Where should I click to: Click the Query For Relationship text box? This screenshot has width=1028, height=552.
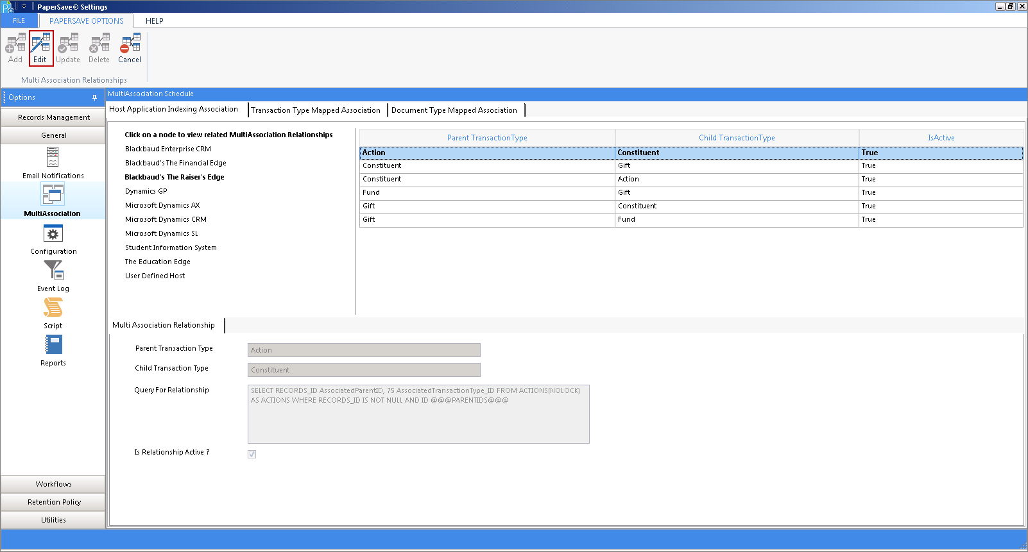(418, 414)
